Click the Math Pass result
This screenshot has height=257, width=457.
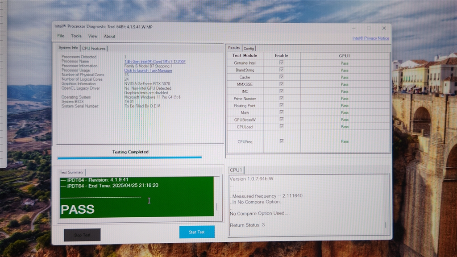point(345,112)
